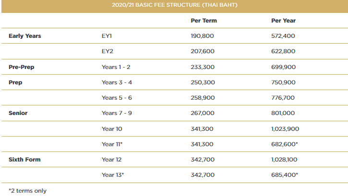Image resolution: width=348 pixels, height=196 pixels.
Task: Select the Year 11* row label
Action: coord(113,144)
